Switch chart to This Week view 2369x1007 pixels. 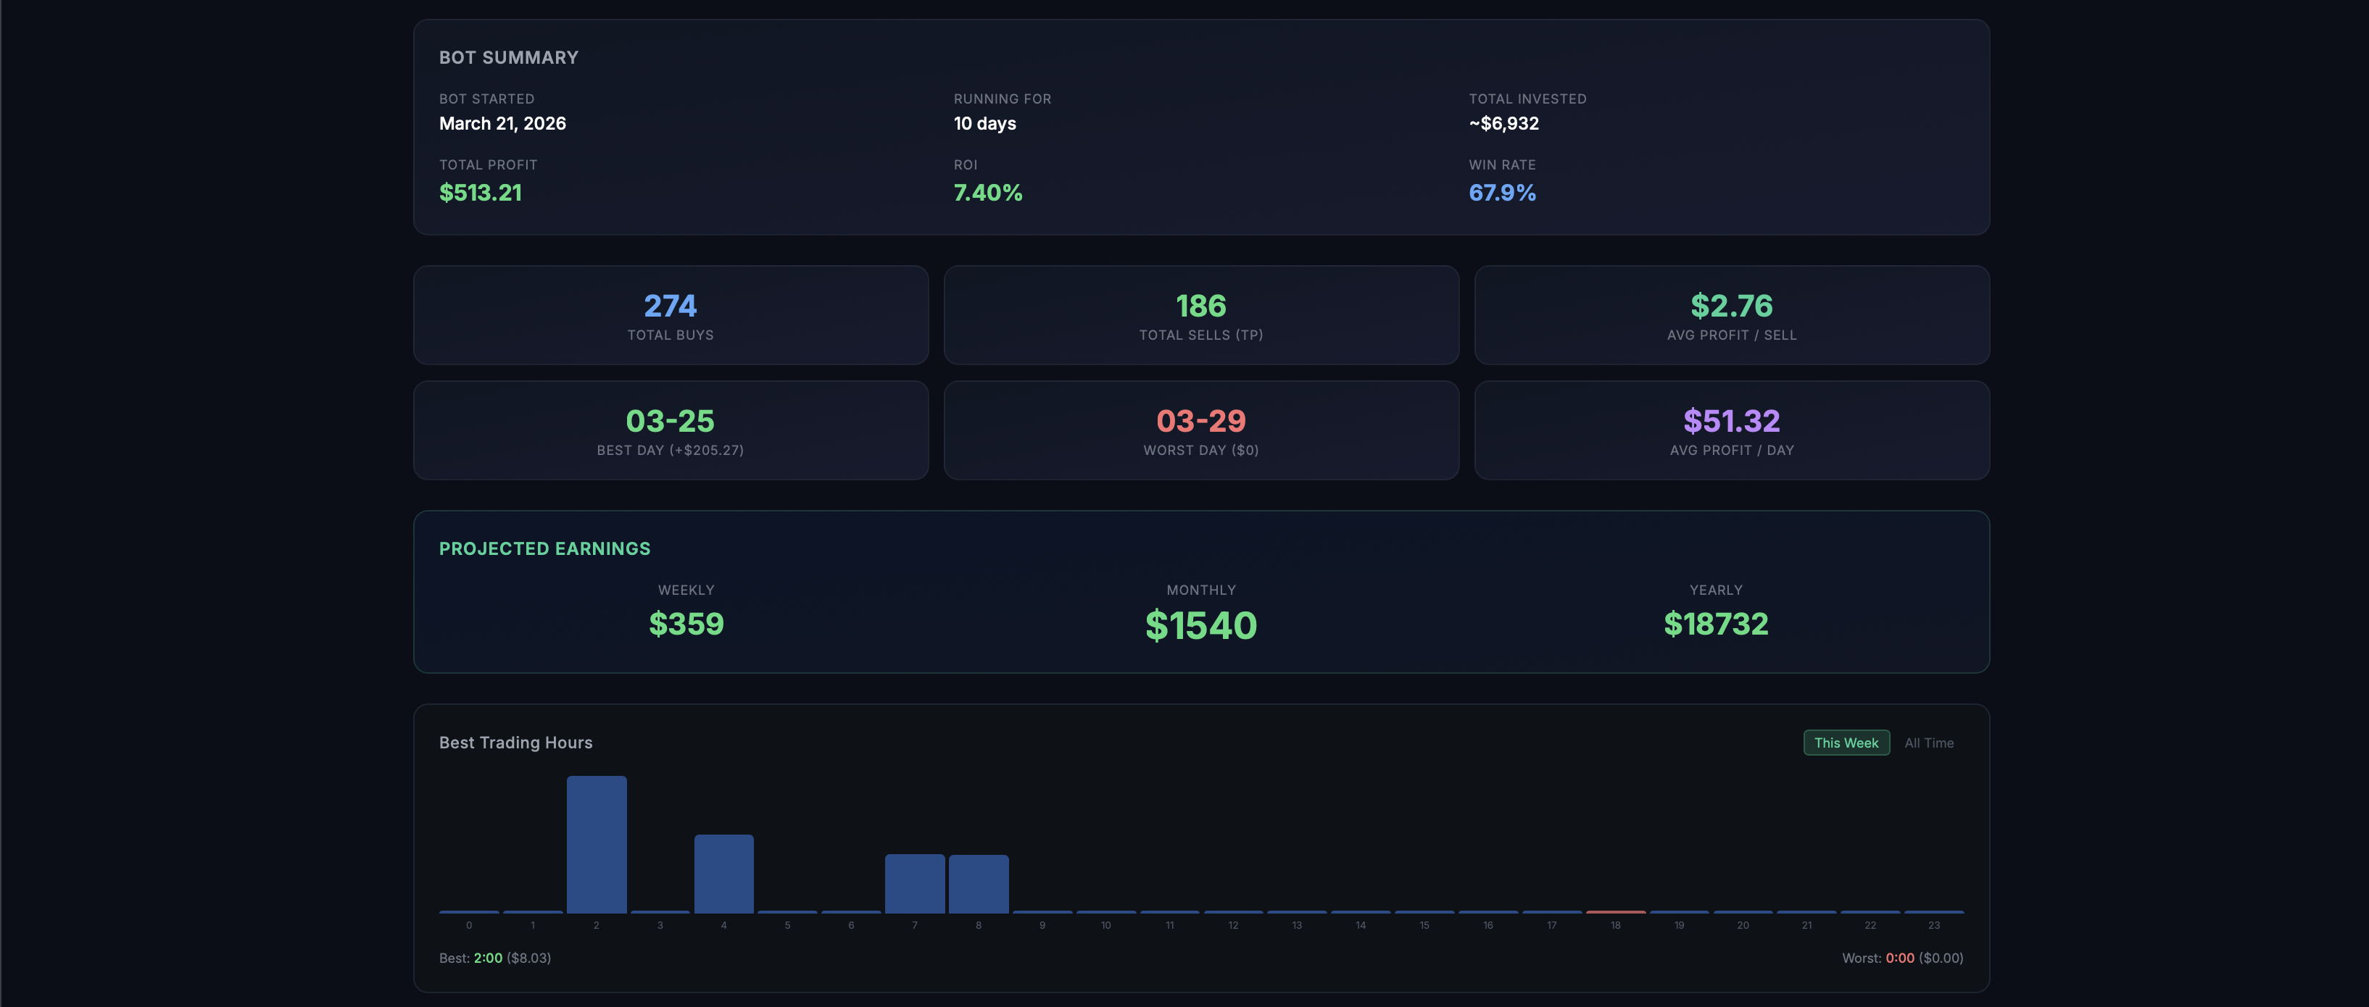1846,743
